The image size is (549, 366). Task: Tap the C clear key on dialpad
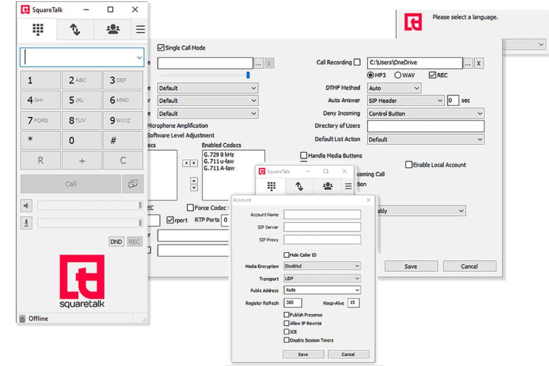tap(123, 161)
